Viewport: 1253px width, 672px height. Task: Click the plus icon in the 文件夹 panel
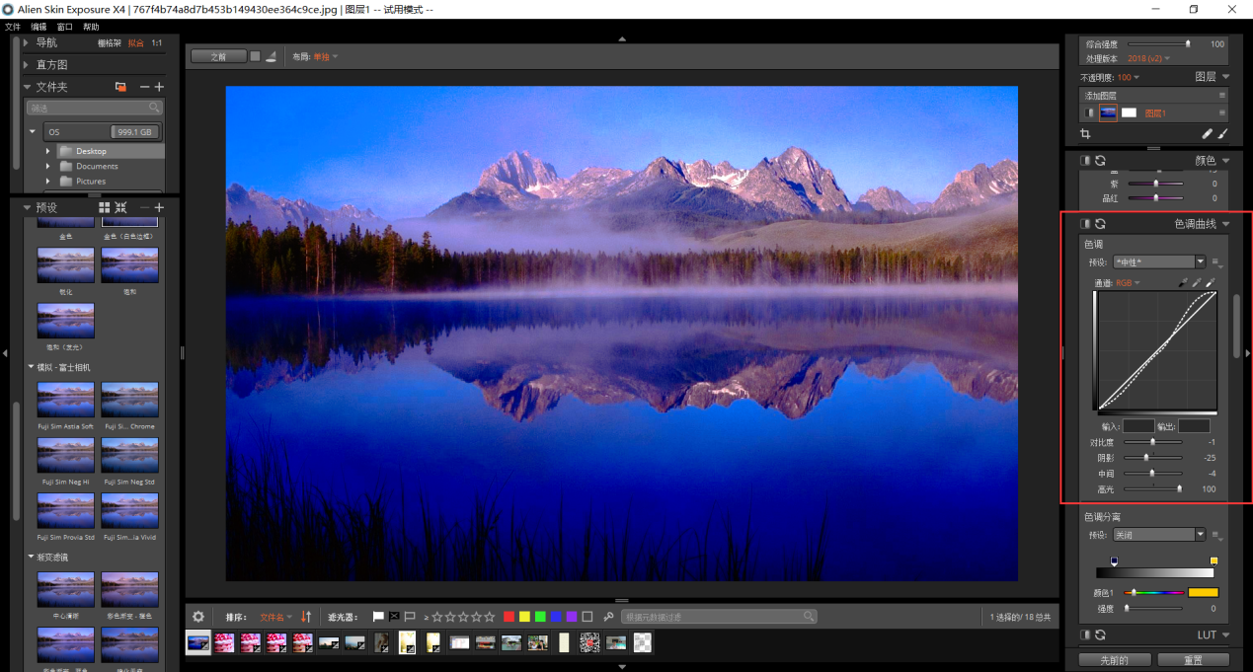coord(159,87)
